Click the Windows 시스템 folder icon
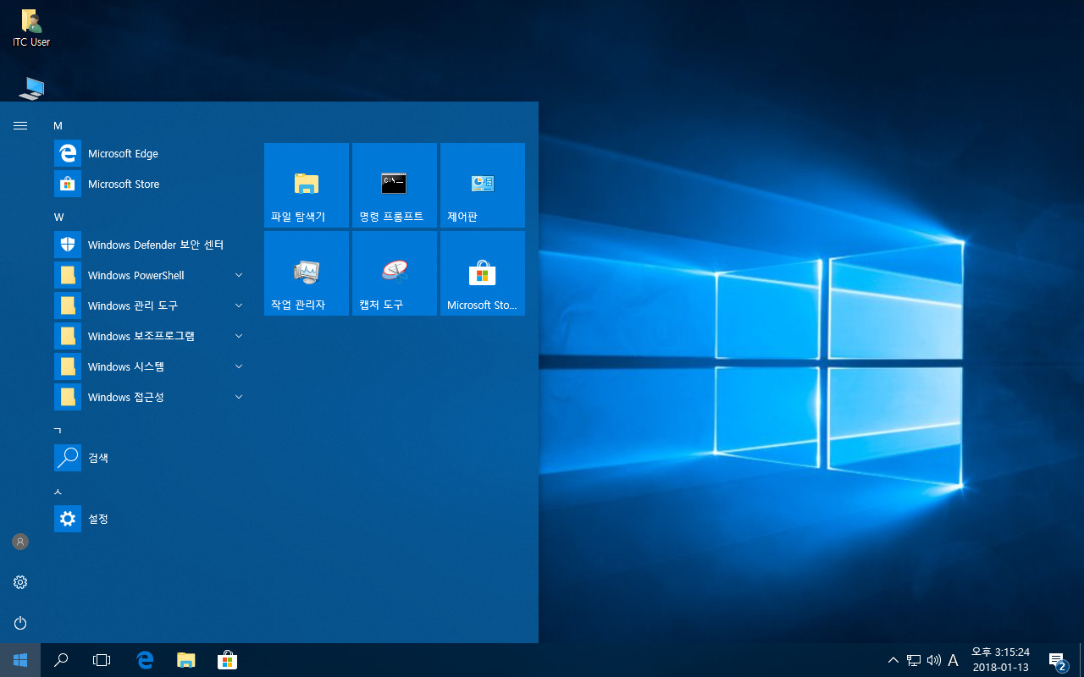The height and width of the screenshot is (677, 1084). pyautogui.click(x=68, y=366)
